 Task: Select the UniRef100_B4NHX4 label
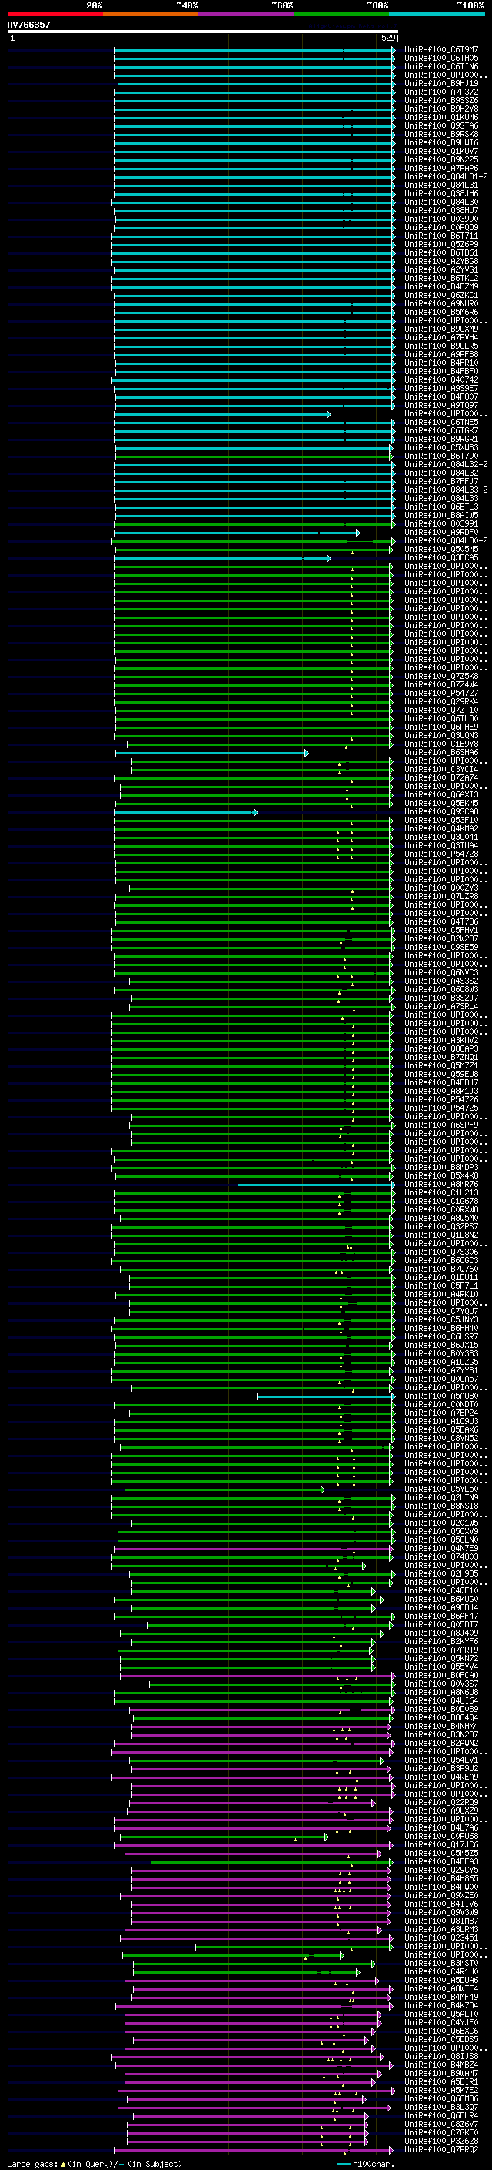pos(440,1726)
